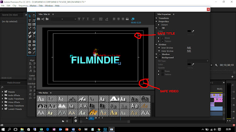Apply Italic text formatting

tap(83, 19)
